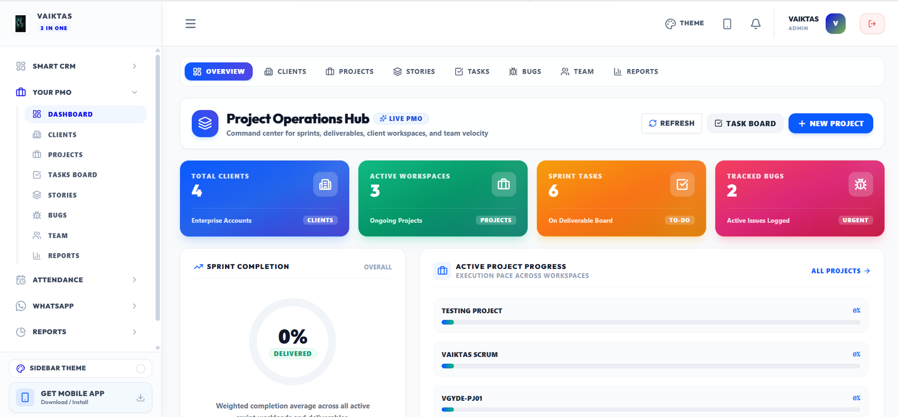Click the Vaiktas user avatar
The width and height of the screenshot is (898, 417).
click(835, 24)
